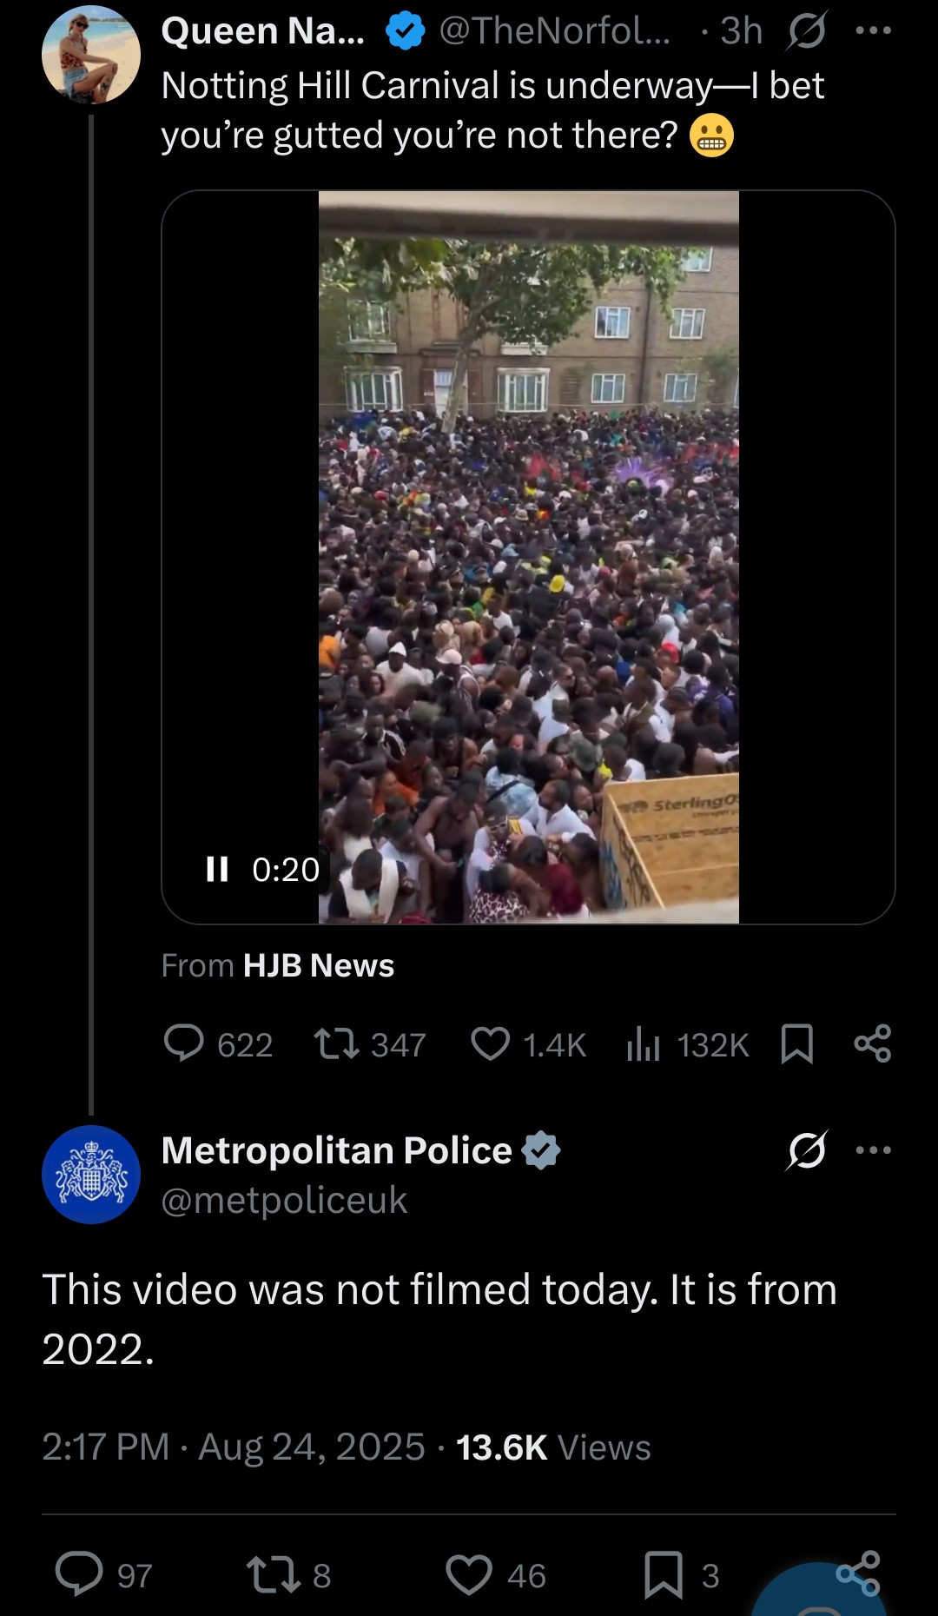Reply to Metropolitan Police tweet
This screenshot has width=938, height=1616.
coord(79,1574)
